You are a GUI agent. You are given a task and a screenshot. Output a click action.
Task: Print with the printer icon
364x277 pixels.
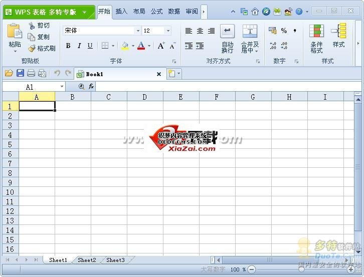click(31, 73)
